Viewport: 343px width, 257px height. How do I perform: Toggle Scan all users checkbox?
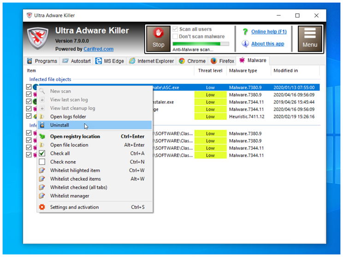coord(175,29)
